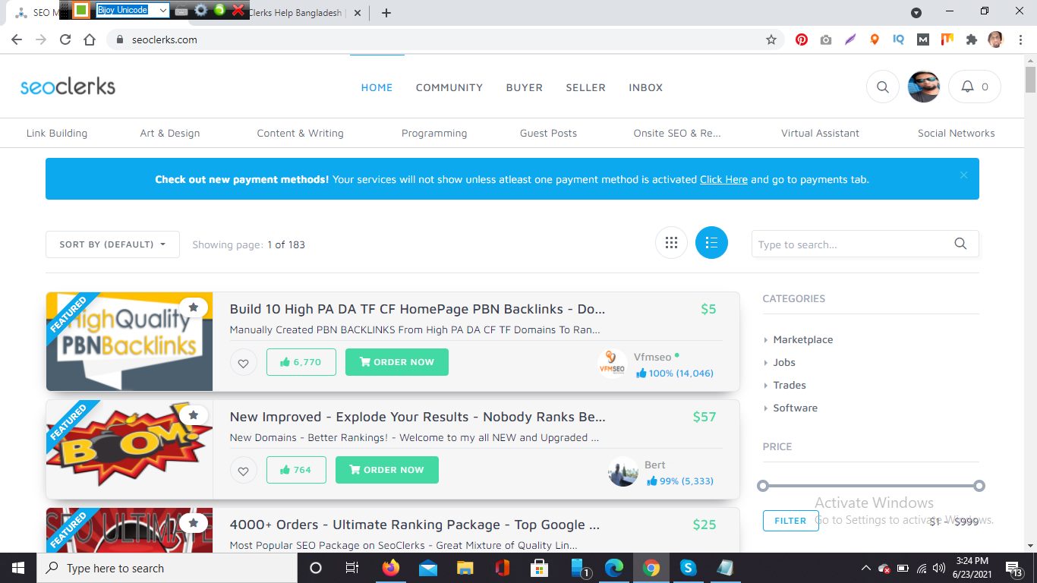Open the search magnifier icon

(882, 87)
